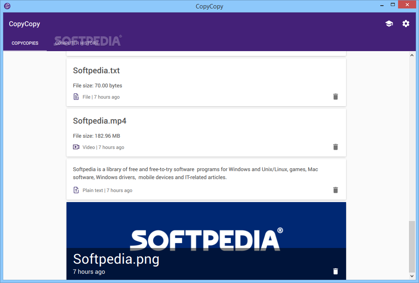419x283 pixels.
Task: Click the Softpedia.png title
Action: point(116,259)
